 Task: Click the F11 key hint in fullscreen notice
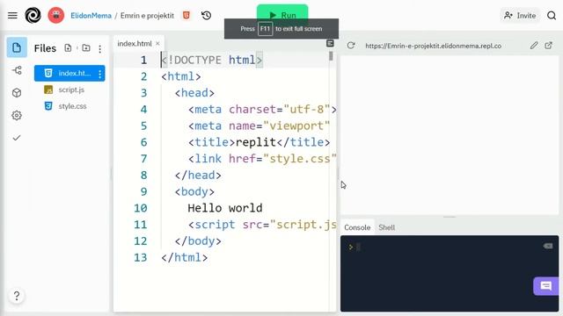[x=265, y=29]
